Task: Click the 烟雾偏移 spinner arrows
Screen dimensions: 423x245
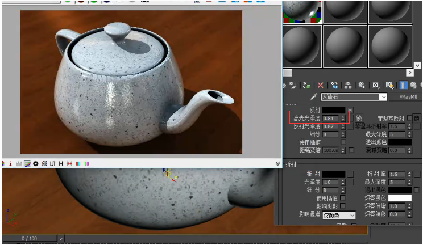Action: pyautogui.click(x=409, y=214)
